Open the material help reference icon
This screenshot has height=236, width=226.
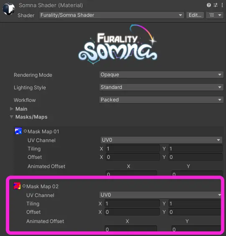tap(209, 5)
